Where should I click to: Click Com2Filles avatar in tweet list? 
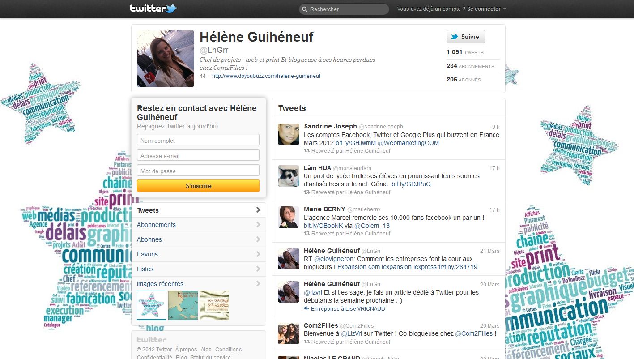[x=289, y=333]
